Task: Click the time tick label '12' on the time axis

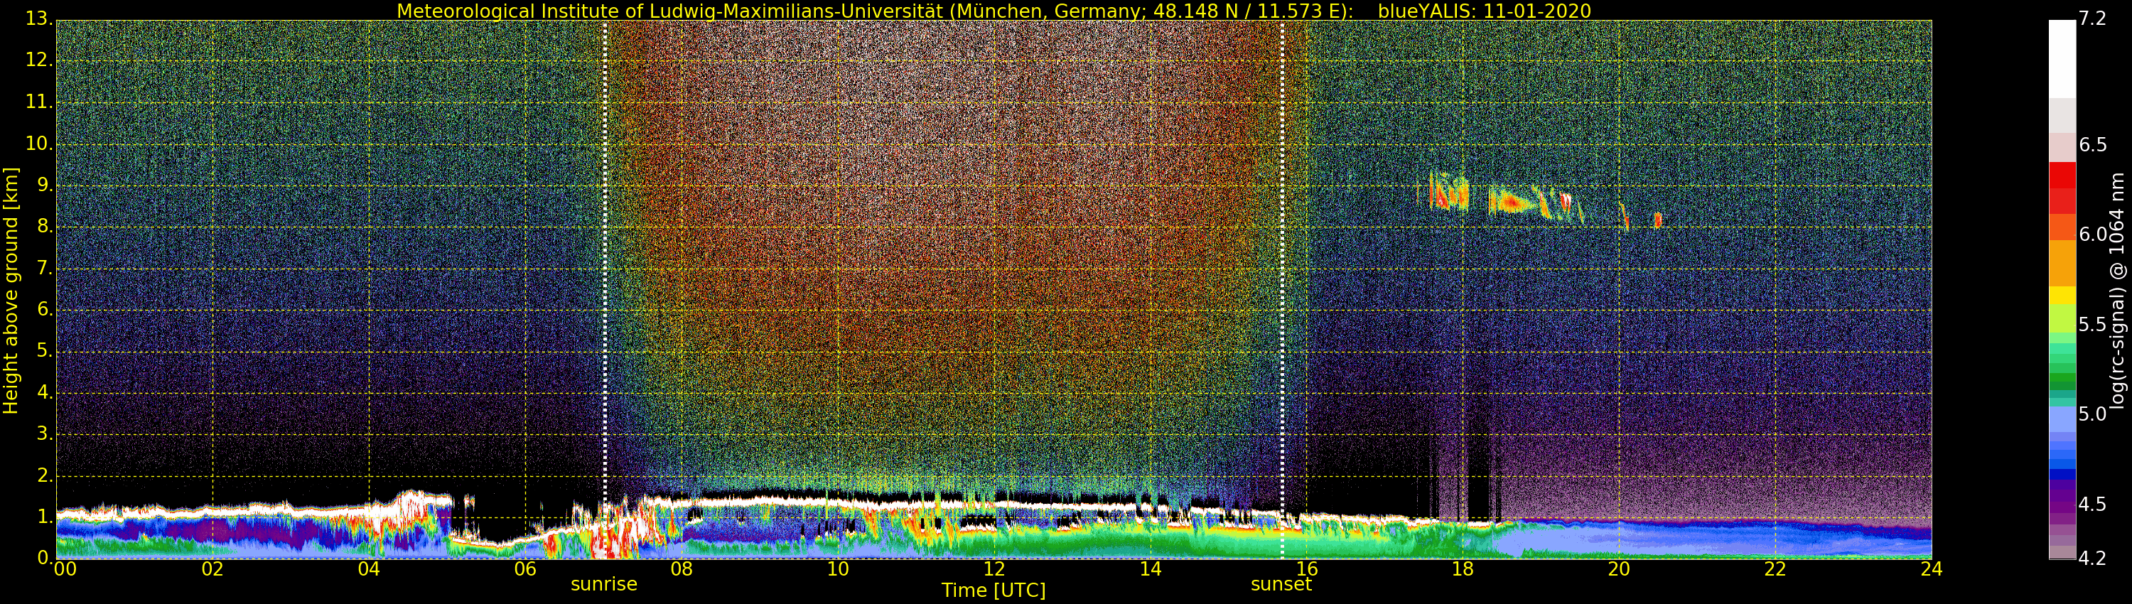Action: [x=994, y=568]
